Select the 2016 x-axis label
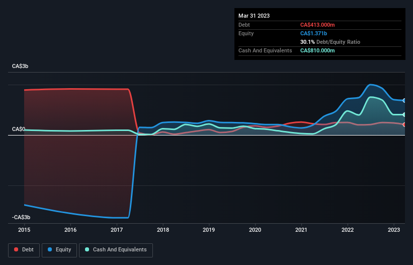This screenshot has height=265, width=413. (70, 230)
